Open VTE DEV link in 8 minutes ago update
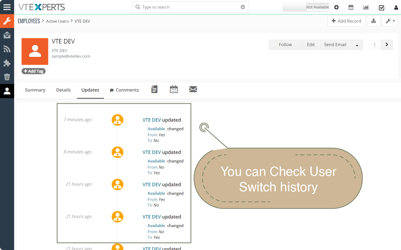 (x=152, y=152)
